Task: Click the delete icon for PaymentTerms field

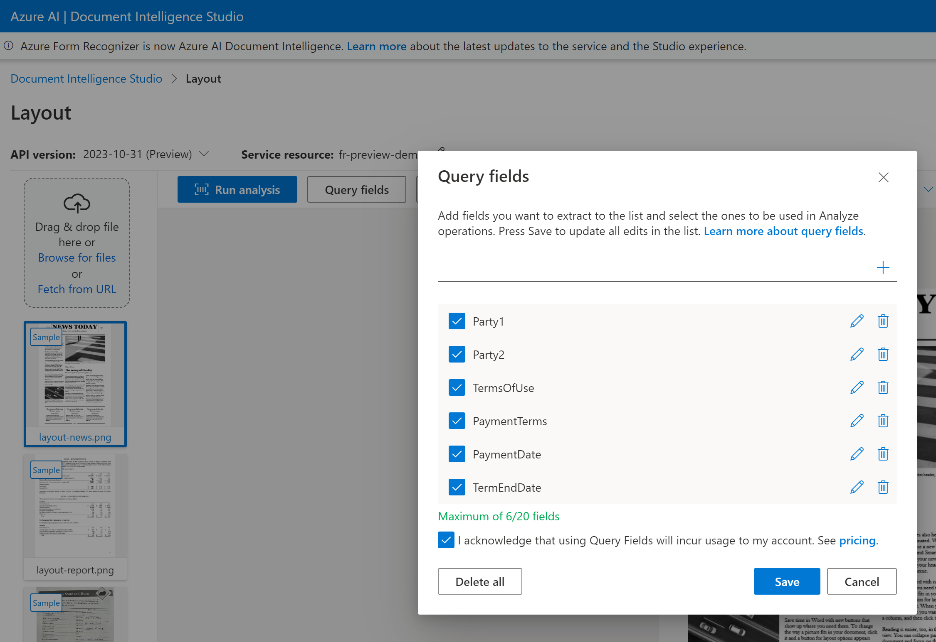Action: pyautogui.click(x=883, y=420)
